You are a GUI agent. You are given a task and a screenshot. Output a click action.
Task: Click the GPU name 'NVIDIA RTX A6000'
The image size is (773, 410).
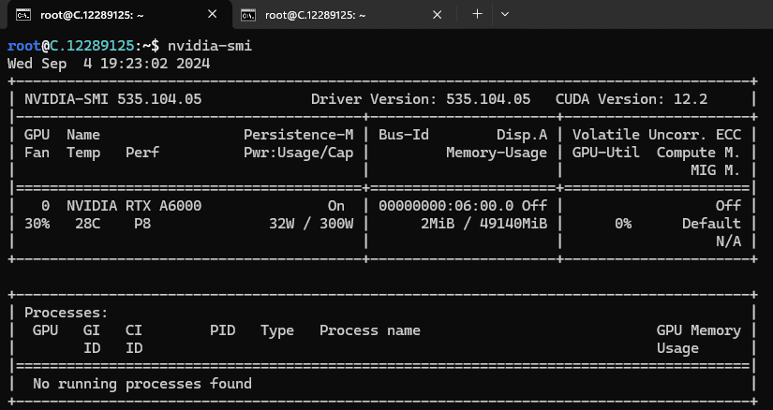[x=134, y=206]
